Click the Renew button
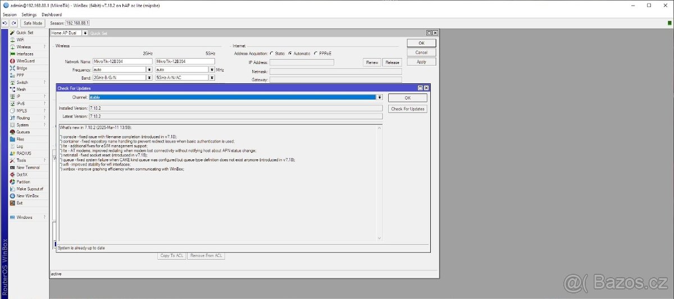Image resolution: width=674 pixels, height=299 pixels. 372,62
